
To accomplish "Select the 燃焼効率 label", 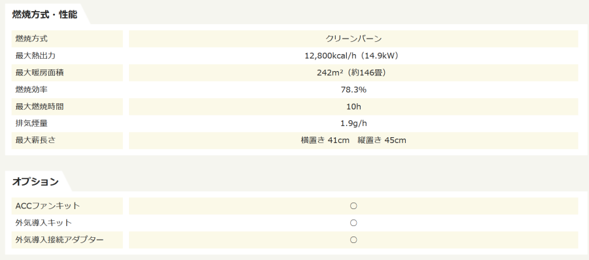I will [31, 89].
